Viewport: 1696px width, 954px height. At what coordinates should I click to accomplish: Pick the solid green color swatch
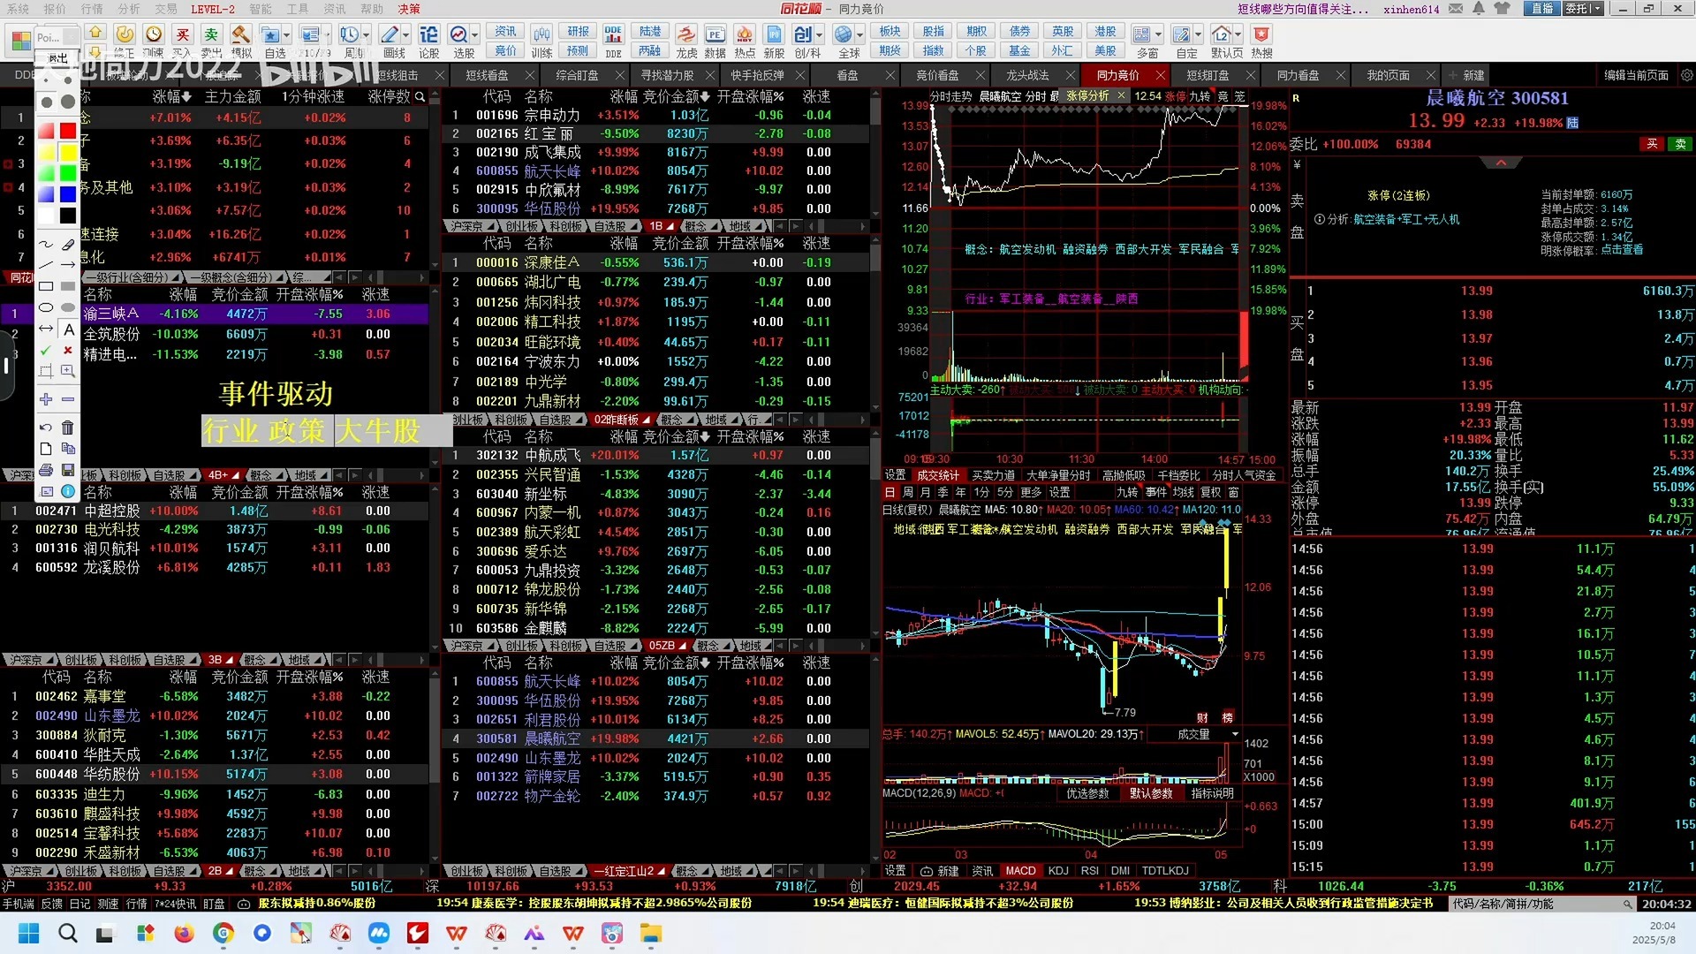coord(68,173)
